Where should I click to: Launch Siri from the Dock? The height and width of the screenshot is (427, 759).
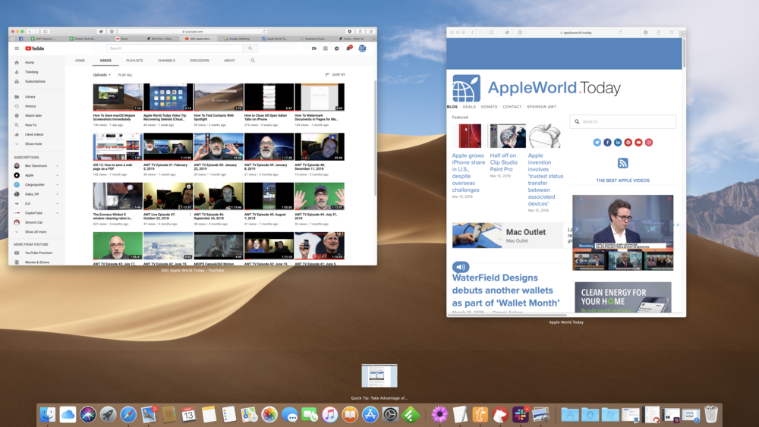pos(88,414)
